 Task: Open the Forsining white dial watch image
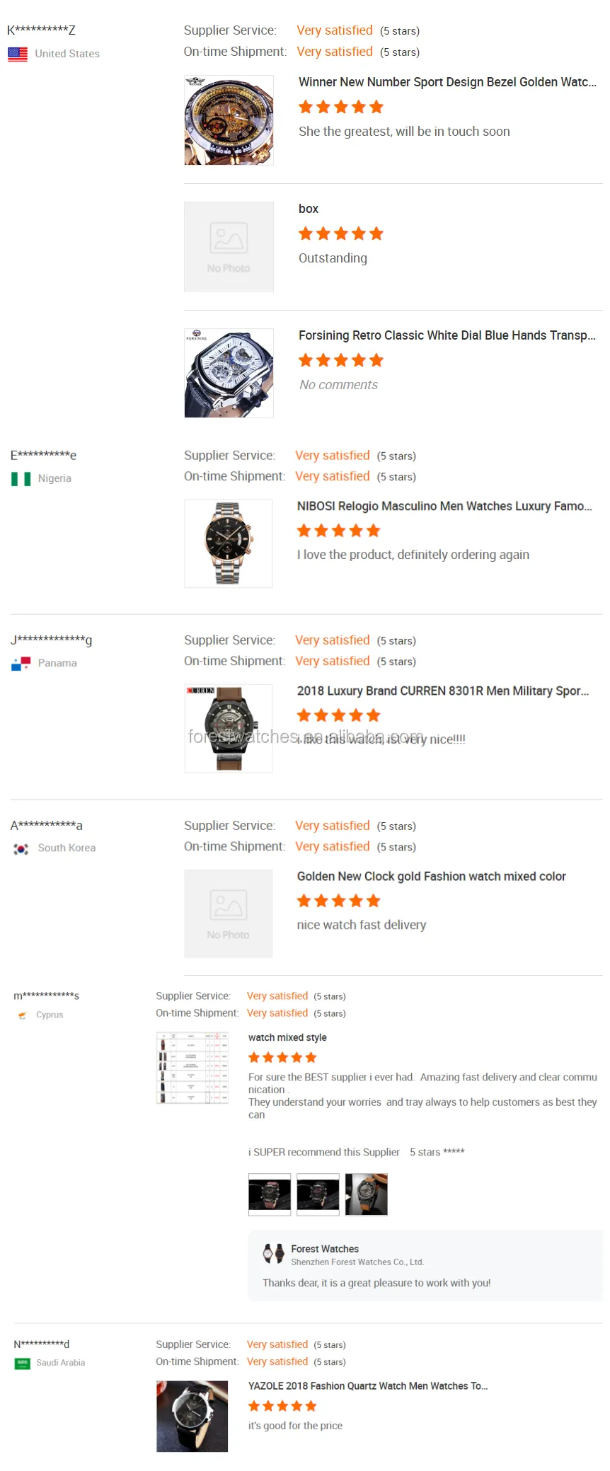click(x=229, y=373)
